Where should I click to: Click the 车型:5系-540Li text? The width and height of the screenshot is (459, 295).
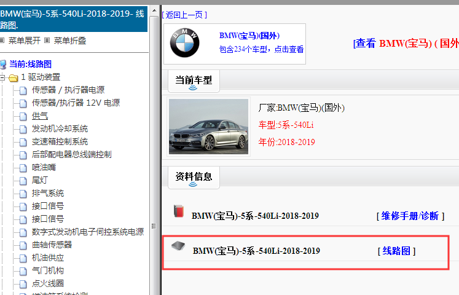tap(286, 125)
